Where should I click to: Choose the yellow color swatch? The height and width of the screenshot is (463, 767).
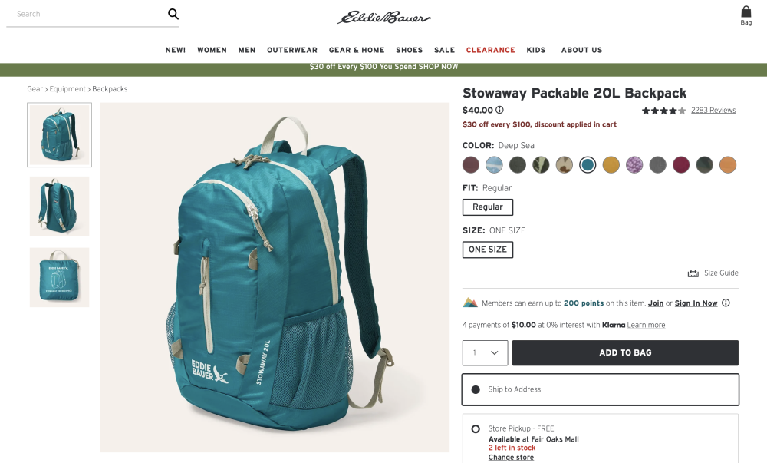pos(611,165)
